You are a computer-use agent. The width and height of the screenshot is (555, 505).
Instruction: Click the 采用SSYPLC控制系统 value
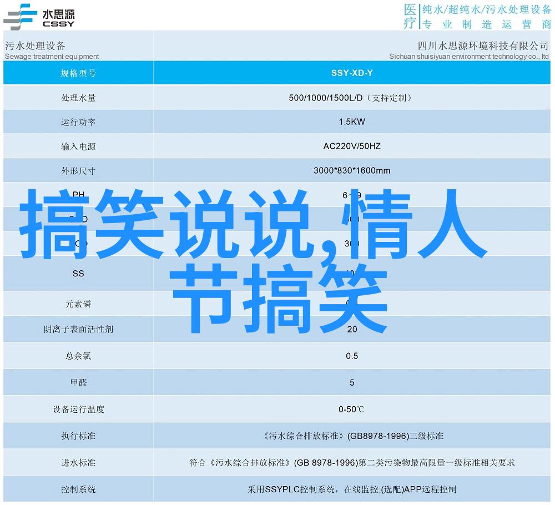tap(352, 489)
